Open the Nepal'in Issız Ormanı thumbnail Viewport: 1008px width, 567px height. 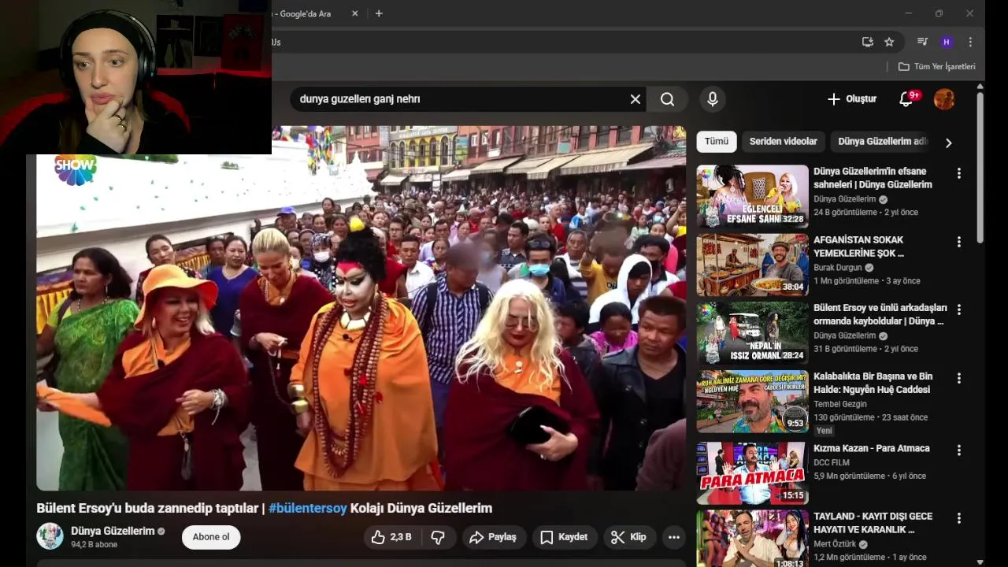coord(752,333)
